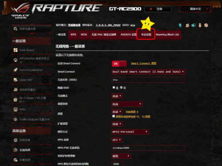222x166 pixels.
Task: Select the Game Acceleration rocket icon
Action: (x=16, y=70)
